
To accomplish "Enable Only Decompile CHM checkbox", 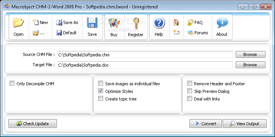I will click(x=12, y=83).
